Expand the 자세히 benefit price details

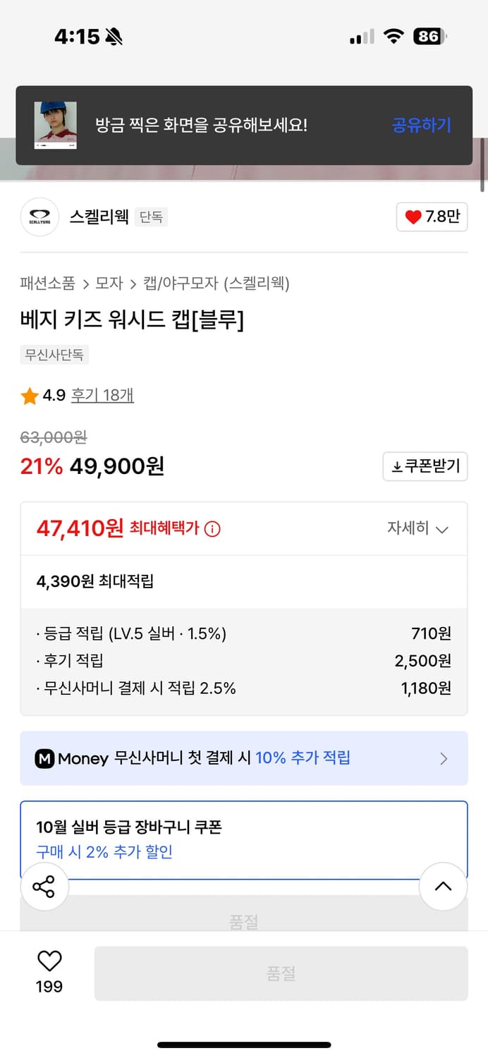click(x=417, y=529)
